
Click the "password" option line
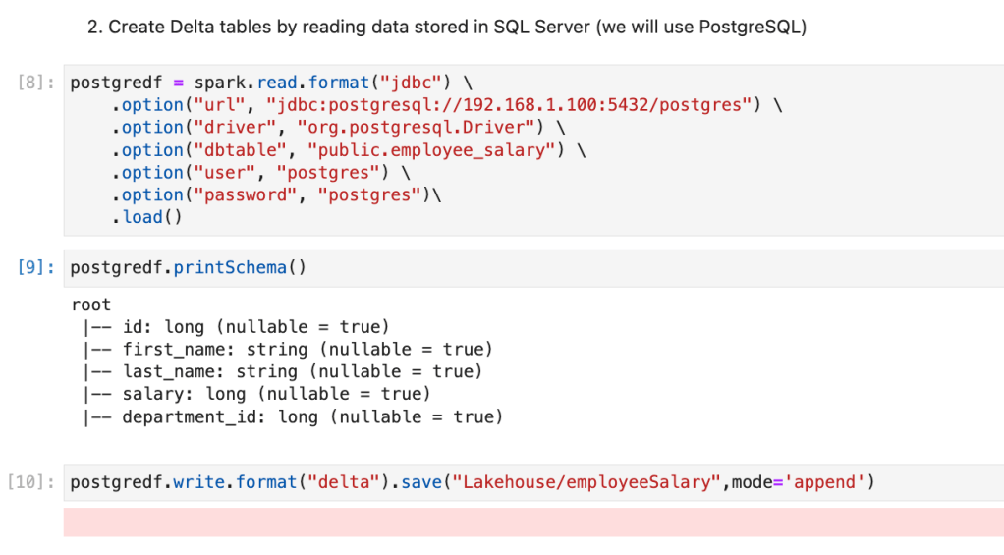pos(275,195)
